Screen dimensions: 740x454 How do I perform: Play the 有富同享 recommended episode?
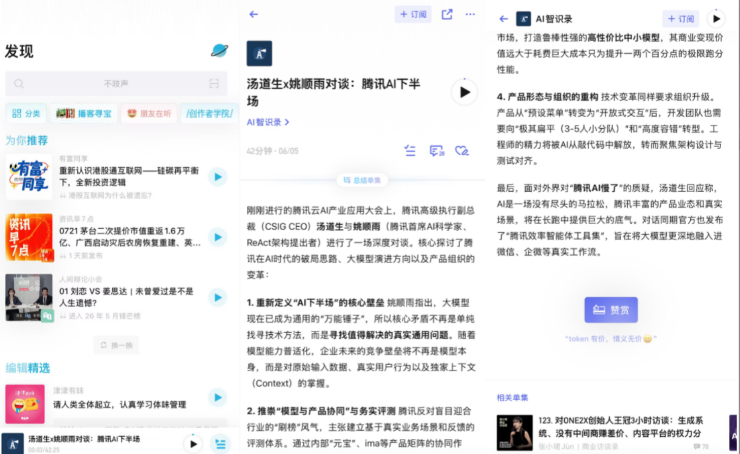(218, 177)
